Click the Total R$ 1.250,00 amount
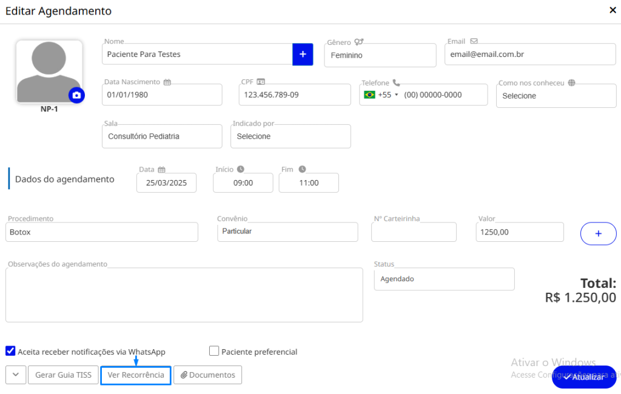Screen dimensions: 621x394 pos(580,298)
